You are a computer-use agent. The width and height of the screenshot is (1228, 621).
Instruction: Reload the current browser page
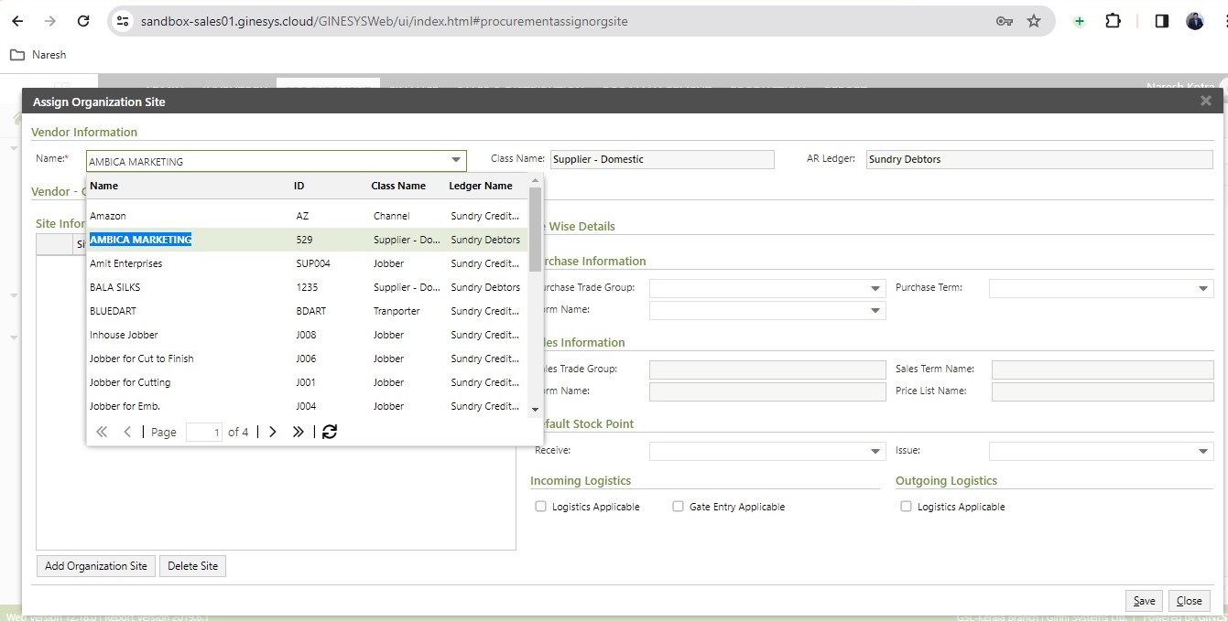click(x=83, y=21)
